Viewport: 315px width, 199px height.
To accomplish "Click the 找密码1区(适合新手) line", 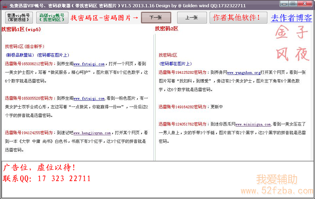I will click(25, 47).
